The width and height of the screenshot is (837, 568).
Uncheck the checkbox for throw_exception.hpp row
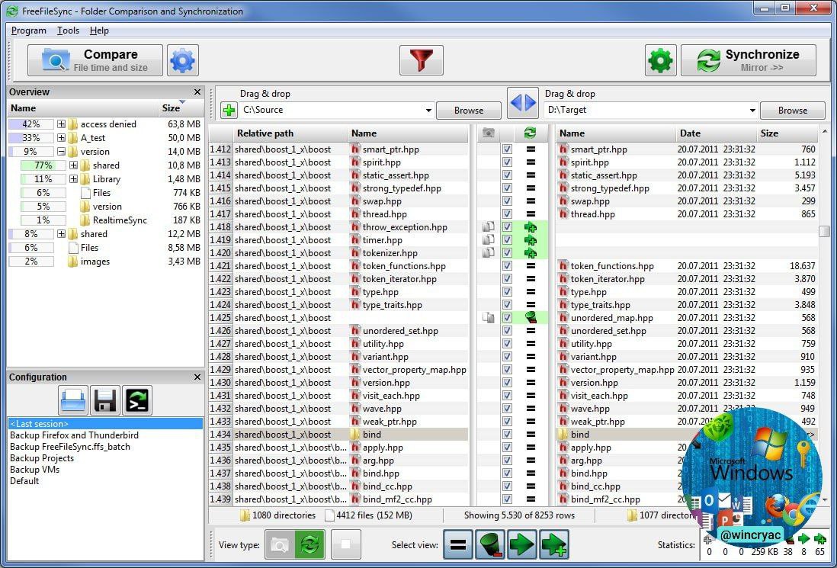[507, 227]
